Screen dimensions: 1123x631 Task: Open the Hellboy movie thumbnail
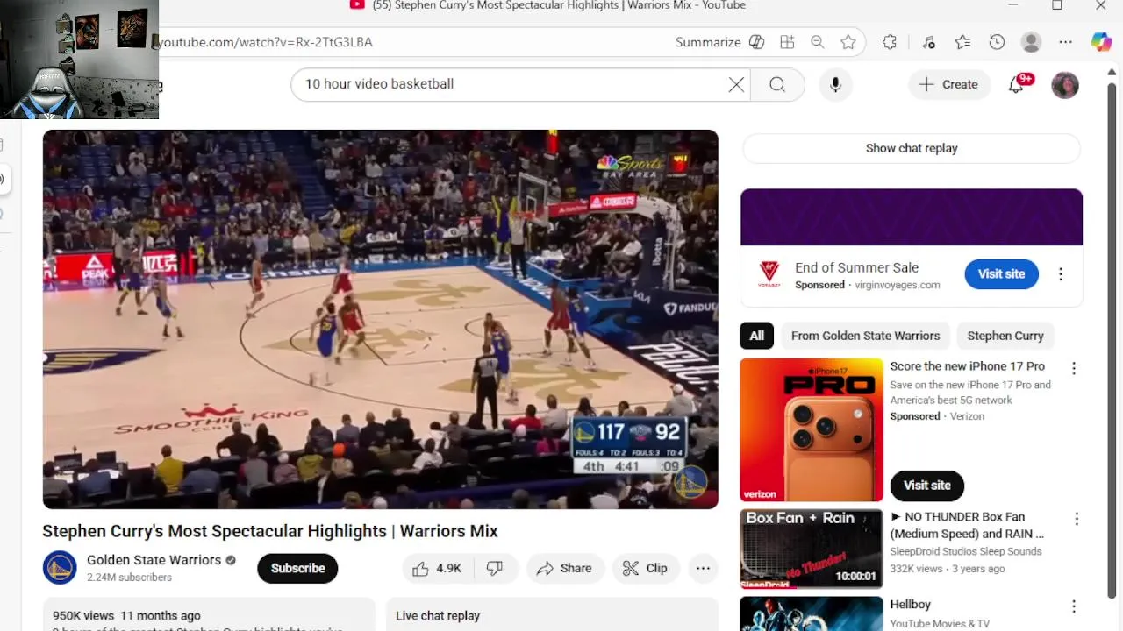point(812,613)
